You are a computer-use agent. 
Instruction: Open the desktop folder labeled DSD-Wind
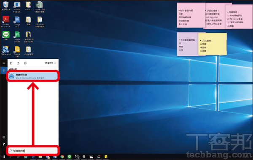point(40,22)
